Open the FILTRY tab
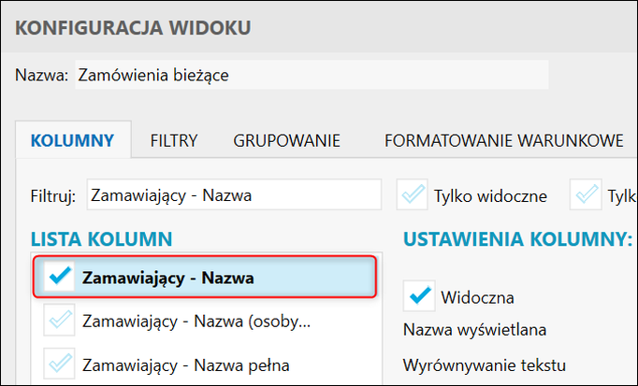Image resolution: width=638 pixels, height=386 pixels. click(x=174, y=142)
